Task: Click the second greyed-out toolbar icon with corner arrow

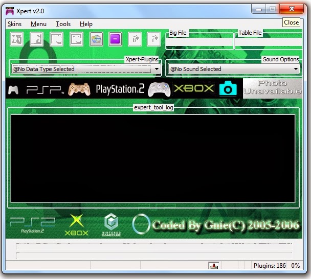Action: 36,39
